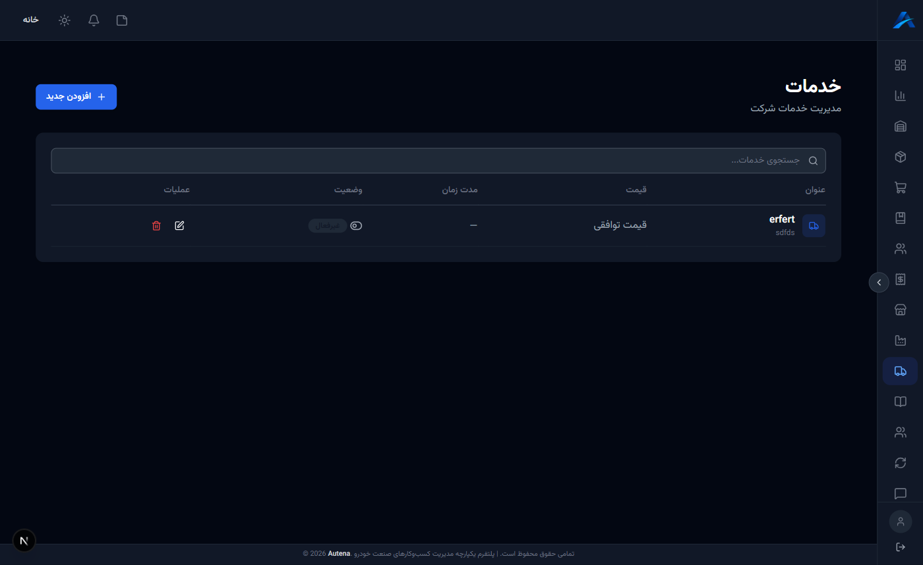Open the lower users sidebar icon

coord(900,432)
